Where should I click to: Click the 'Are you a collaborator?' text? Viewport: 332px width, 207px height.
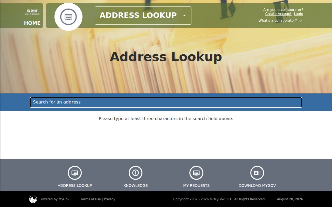(x=283, y=10)
